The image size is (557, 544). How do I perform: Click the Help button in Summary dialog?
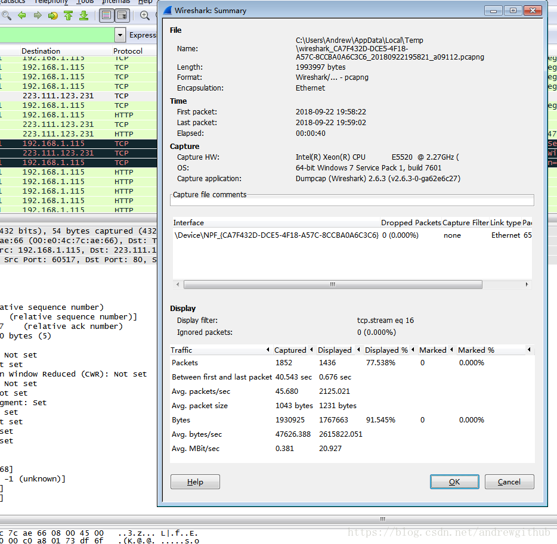(x=195, y=481)
